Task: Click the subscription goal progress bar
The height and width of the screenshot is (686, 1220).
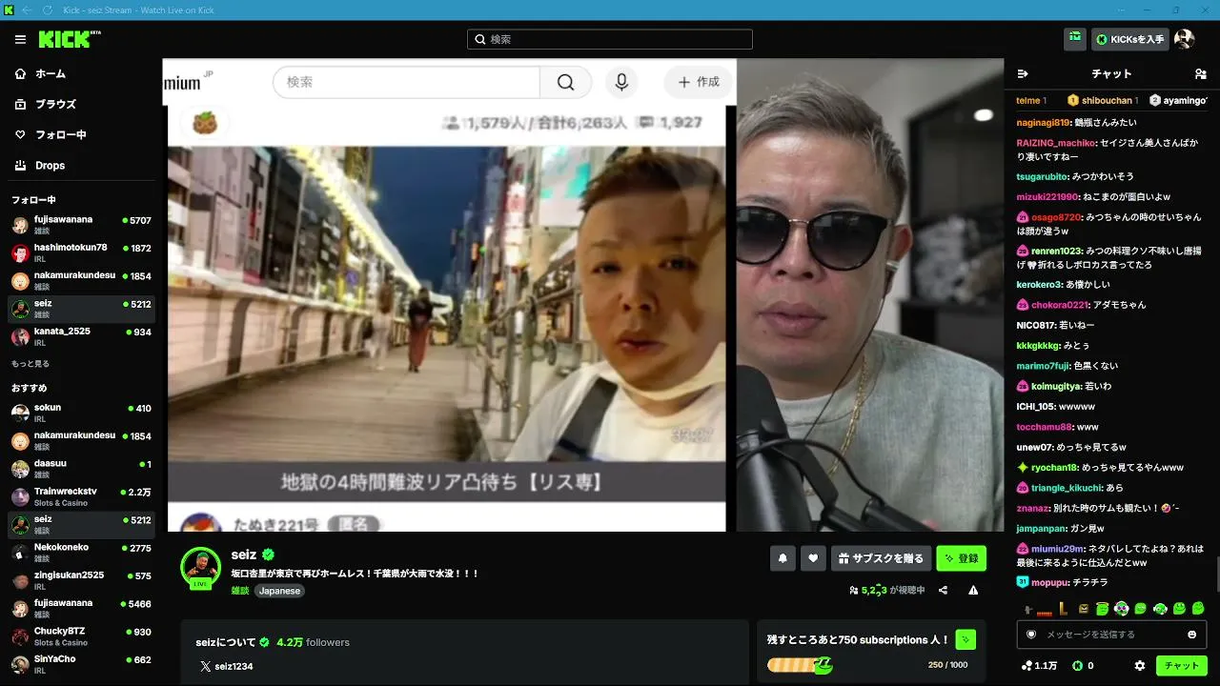Action: (x=800, y=665)
